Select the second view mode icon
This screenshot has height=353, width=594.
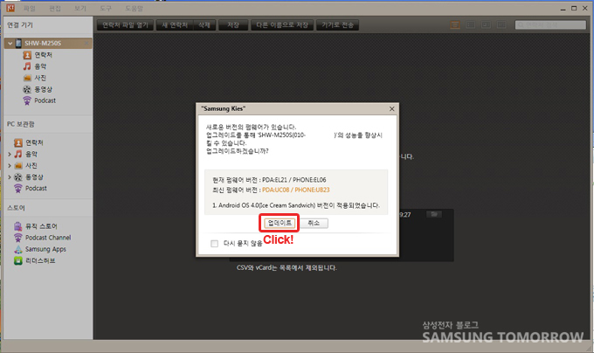click(471, 25)
